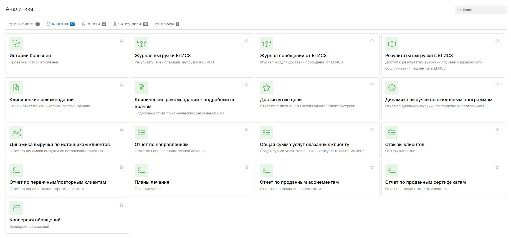Click the box icon of Журнал выгрузки ЕГИСЗ
511x238 pixels.
(x=141, y=44)
